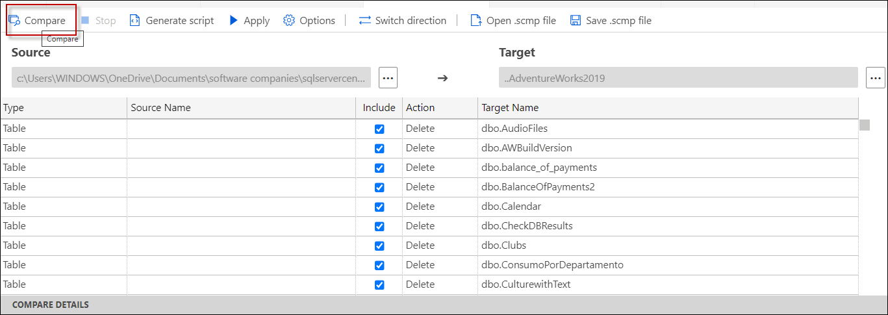Toggle Include checkbox for dbo.Clubs
Screen dimensions: 888x315
(379, 246)
